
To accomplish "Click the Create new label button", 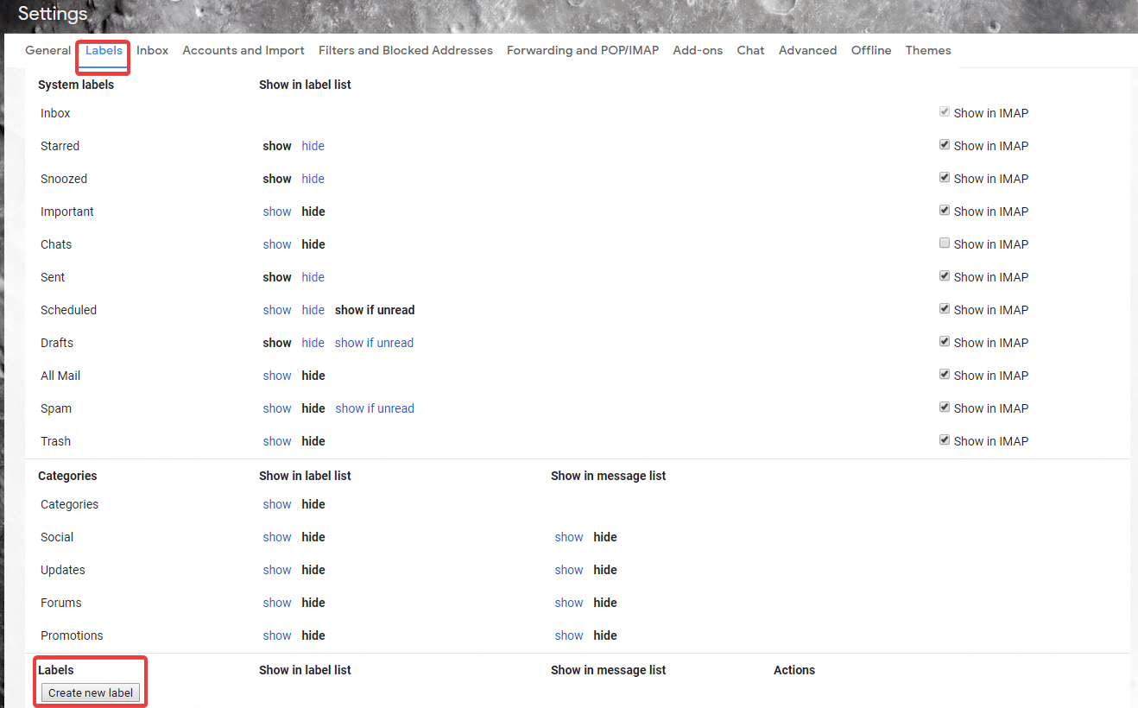I will point(90,692).
